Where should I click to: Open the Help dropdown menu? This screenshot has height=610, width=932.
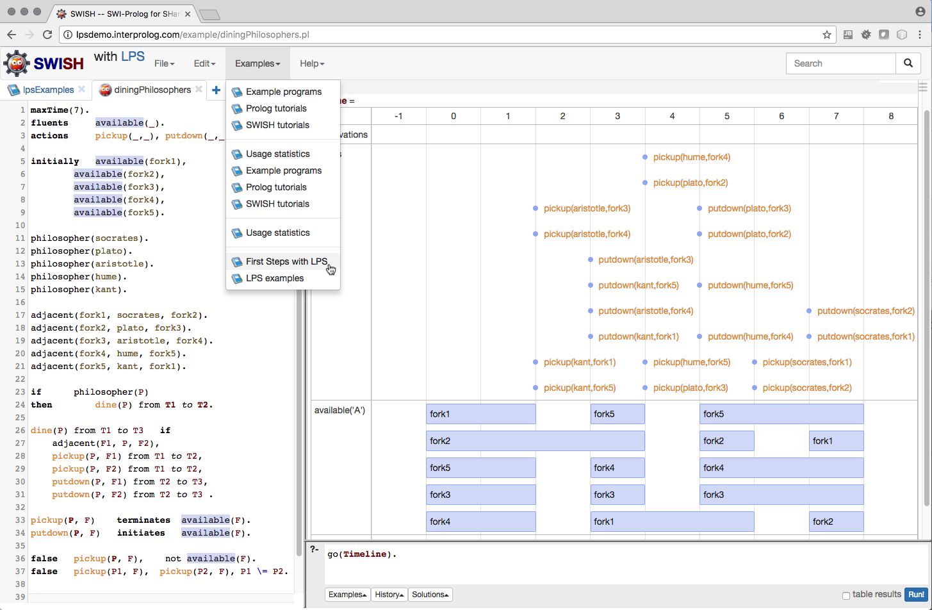pos(312,63)
